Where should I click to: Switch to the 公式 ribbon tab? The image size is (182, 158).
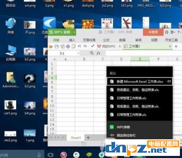click(106, 40)
